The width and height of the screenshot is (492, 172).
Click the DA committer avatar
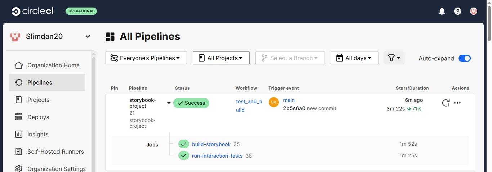click(274, 102)
